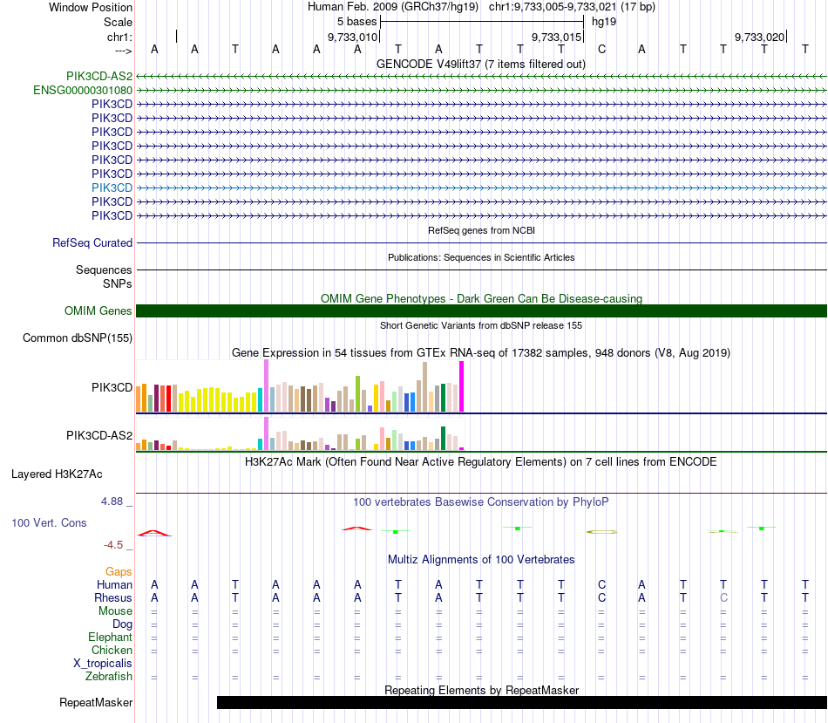Viewport: 828px width, 723px height.
Task: Click the gray C in Rhesus row
Action: point(723,597)
